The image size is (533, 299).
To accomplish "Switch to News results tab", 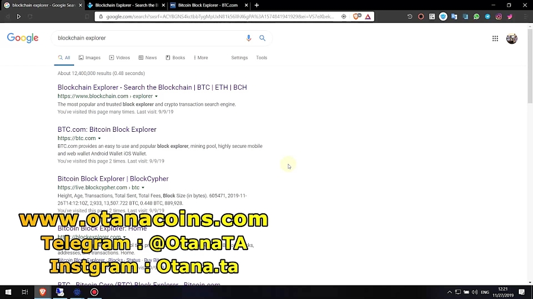I will click(147, 58).
